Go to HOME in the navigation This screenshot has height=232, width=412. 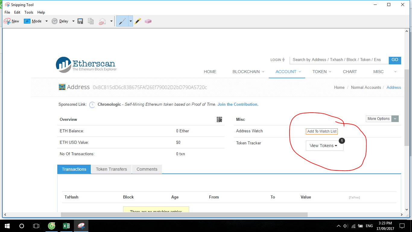pyautogui.click(x=210, y=72)
